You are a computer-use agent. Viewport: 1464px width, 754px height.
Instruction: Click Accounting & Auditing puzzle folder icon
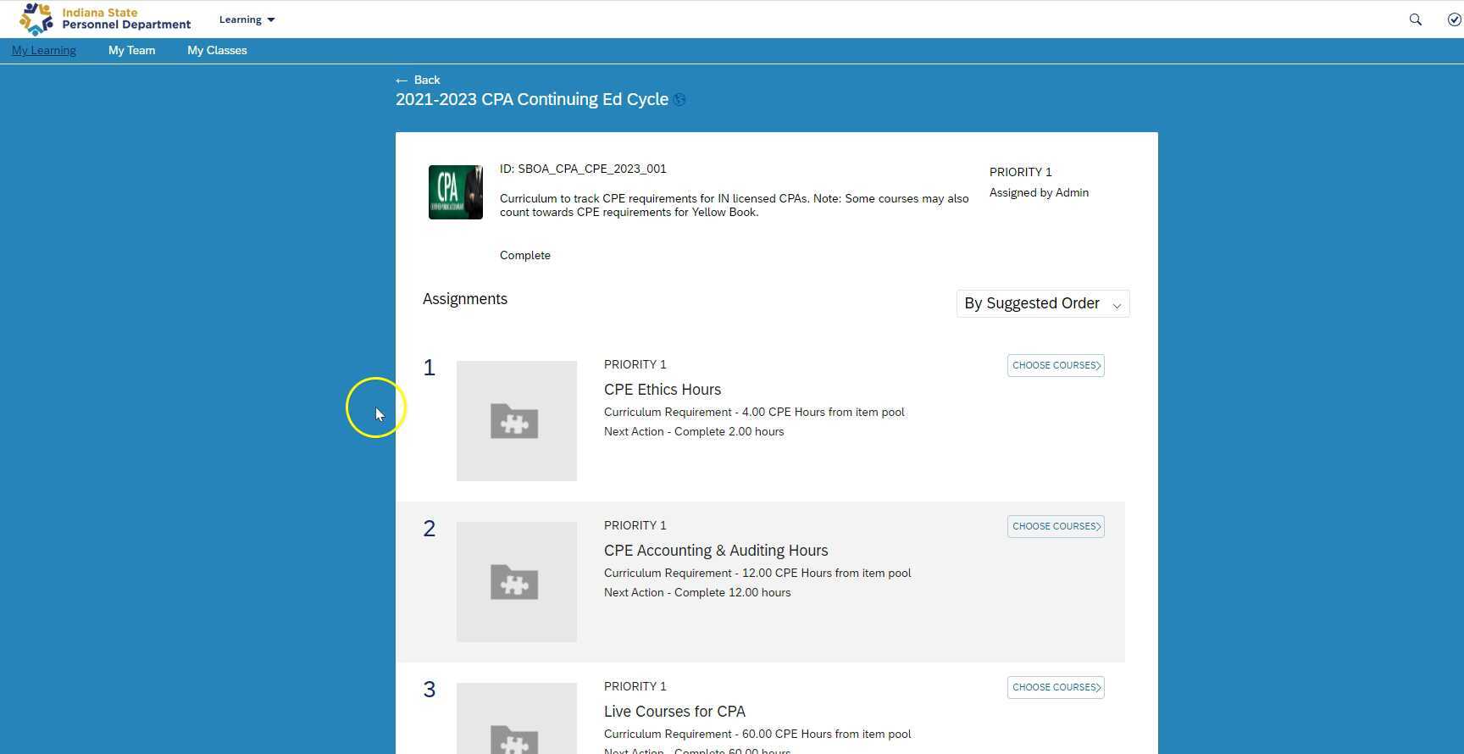[516, 582]
